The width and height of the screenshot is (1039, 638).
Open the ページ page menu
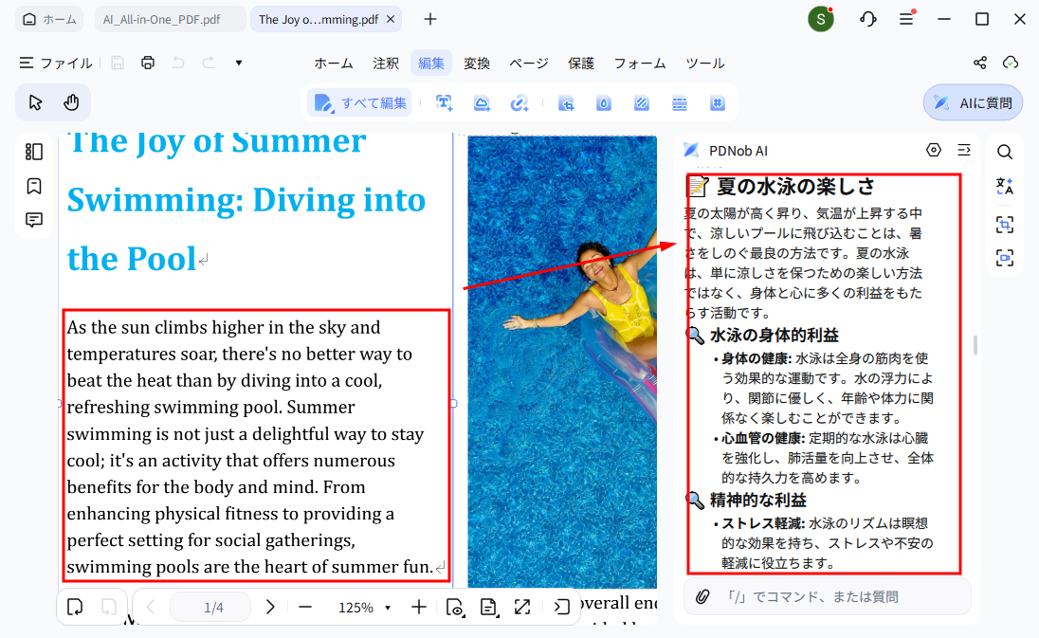[529, 64]
